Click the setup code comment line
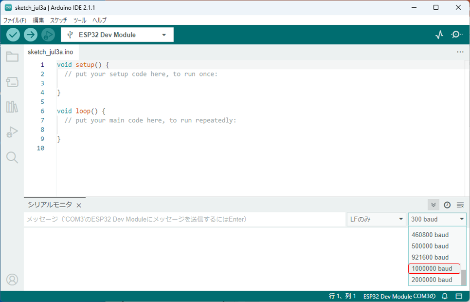 [141, 74]
